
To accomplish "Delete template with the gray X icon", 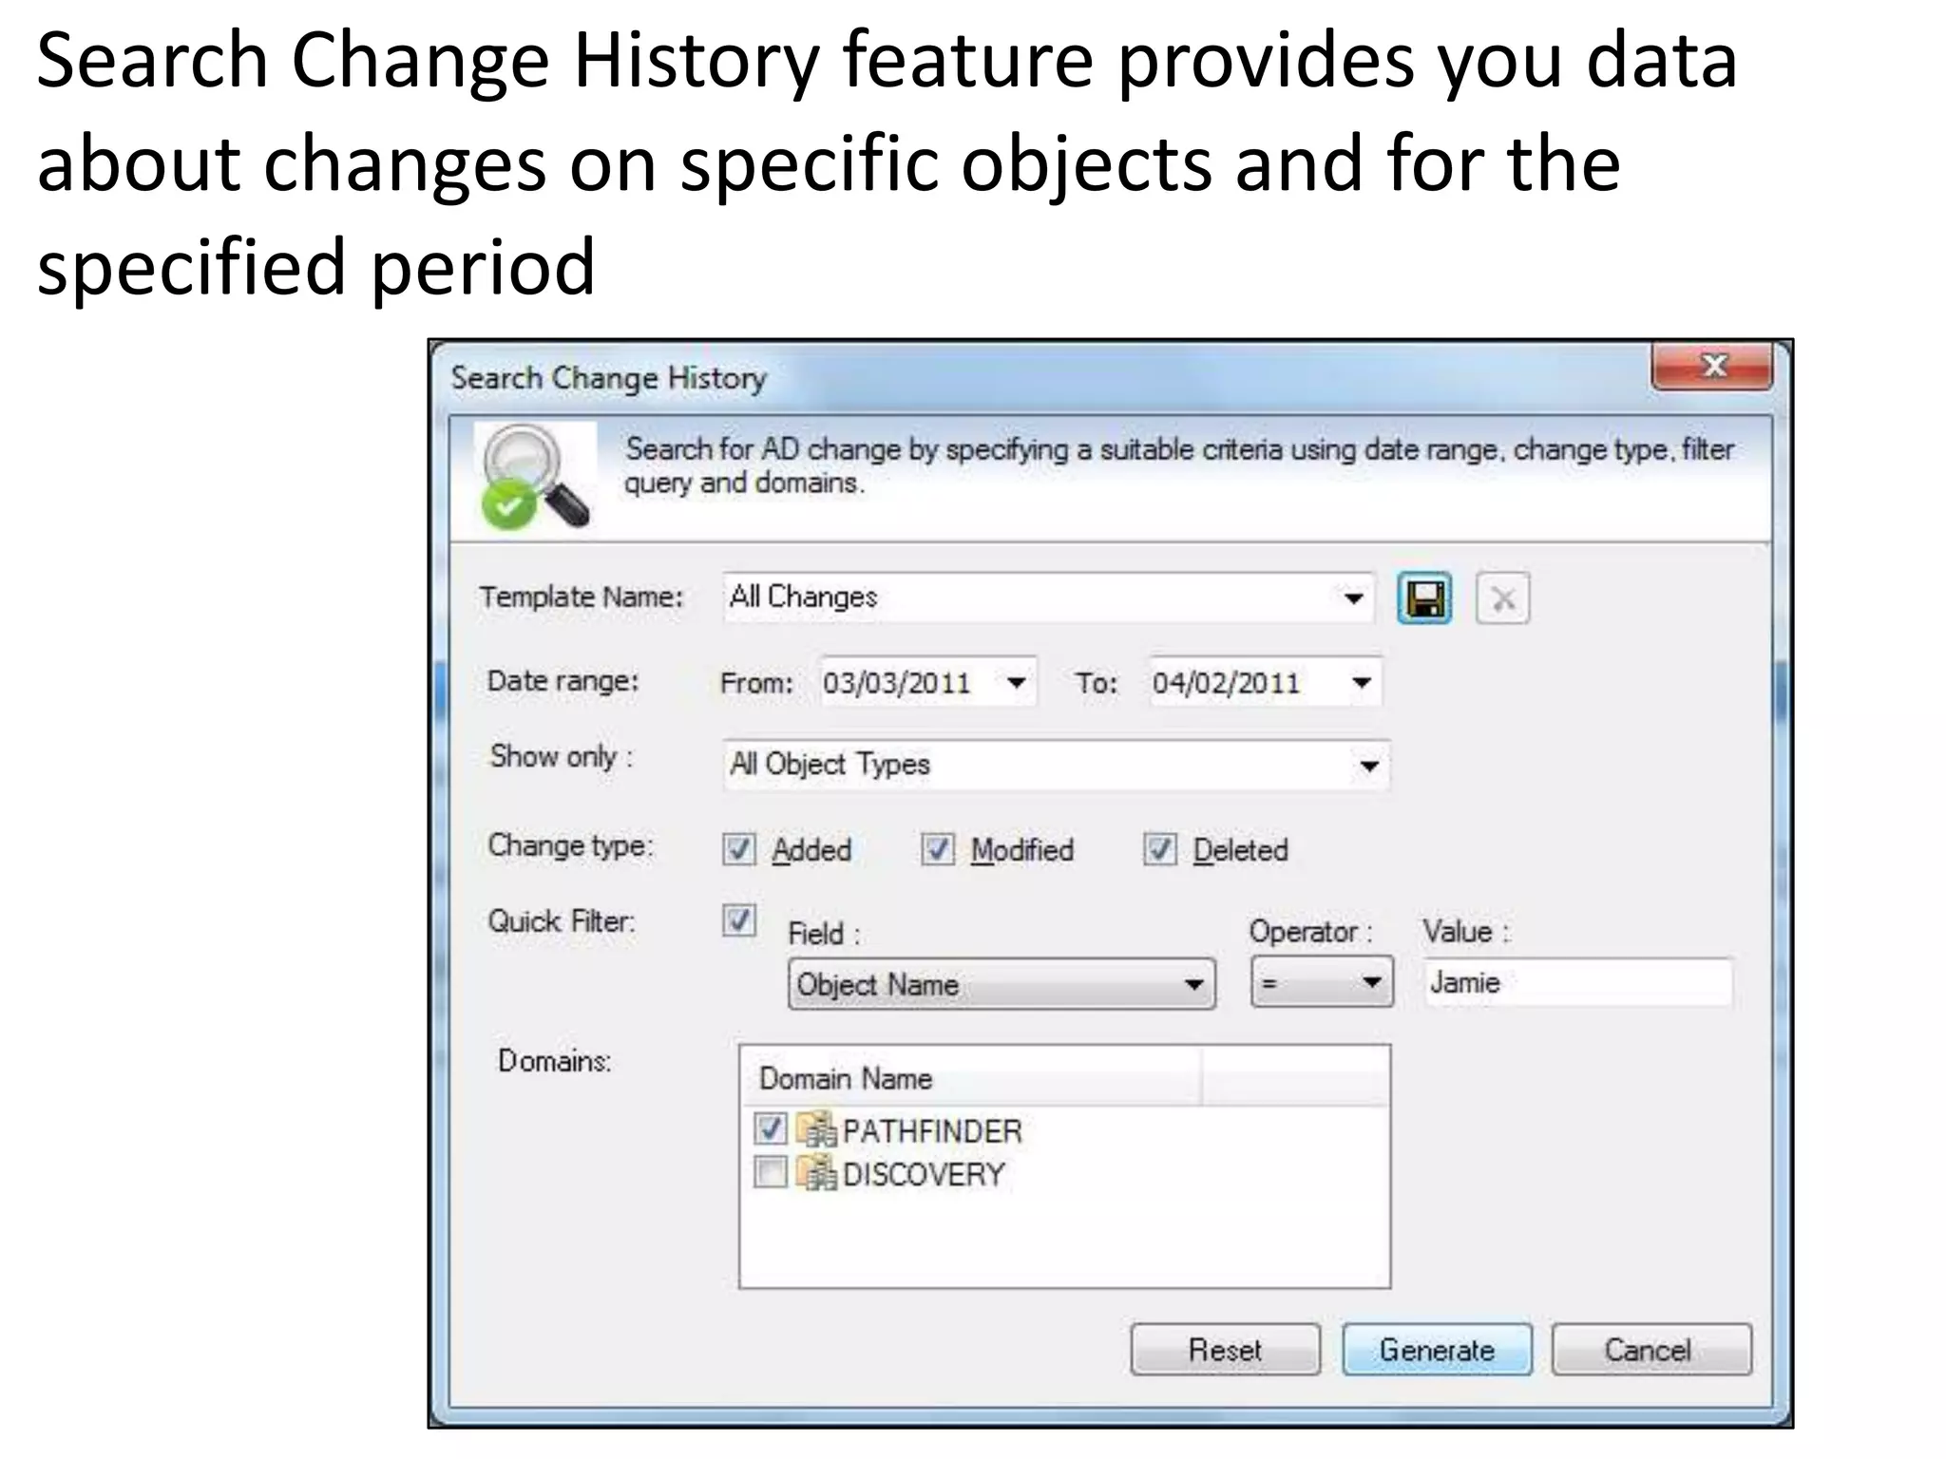I will click(1502, 598).
